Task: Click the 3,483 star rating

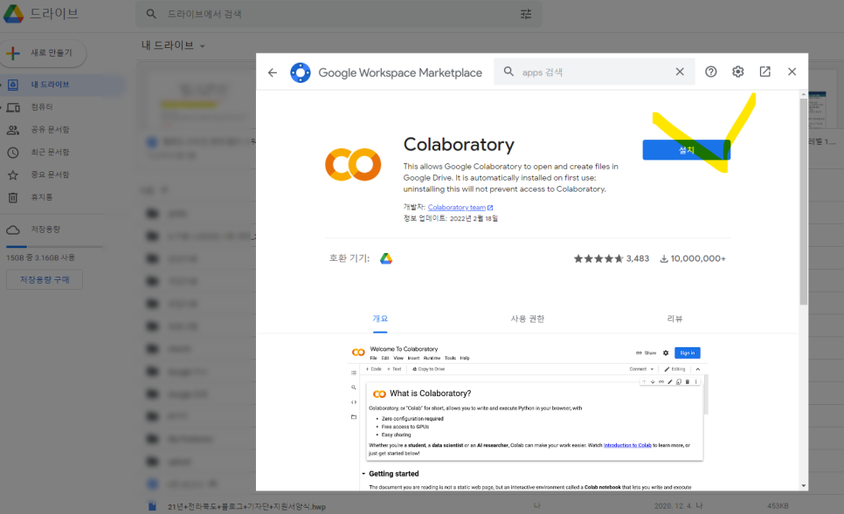Action: tap(612, 258)
